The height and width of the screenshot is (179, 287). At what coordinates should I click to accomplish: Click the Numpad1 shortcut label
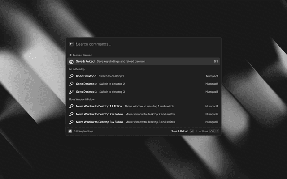(212, 76)
